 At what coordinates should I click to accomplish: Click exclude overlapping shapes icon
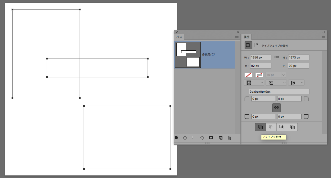pos(292,127)
